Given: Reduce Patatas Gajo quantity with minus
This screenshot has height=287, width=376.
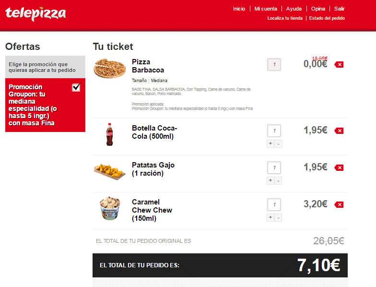Looking at the screenshot, I should [278, 180].
